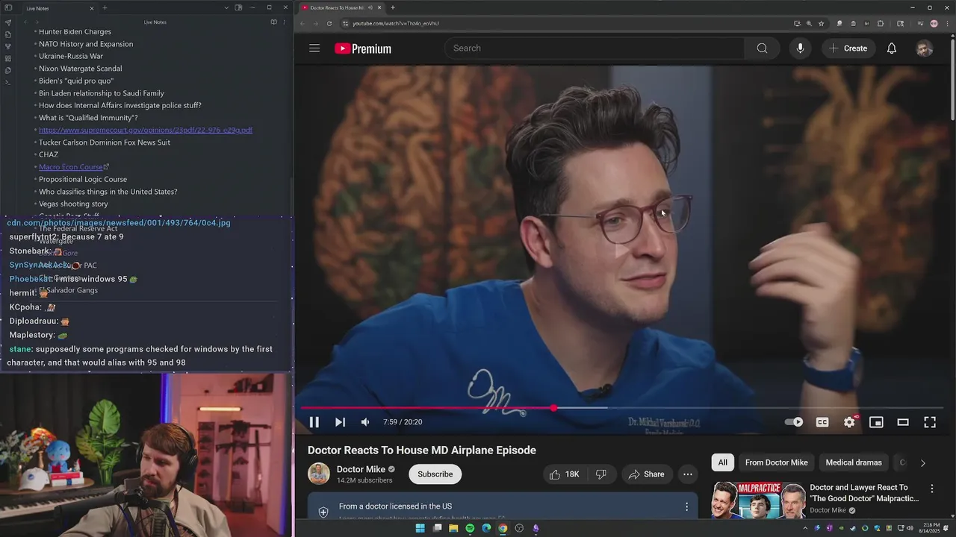The image size is (956, 537).
Task: Skip to the next video
Action: pyautogui.click(x=340, y=422)
